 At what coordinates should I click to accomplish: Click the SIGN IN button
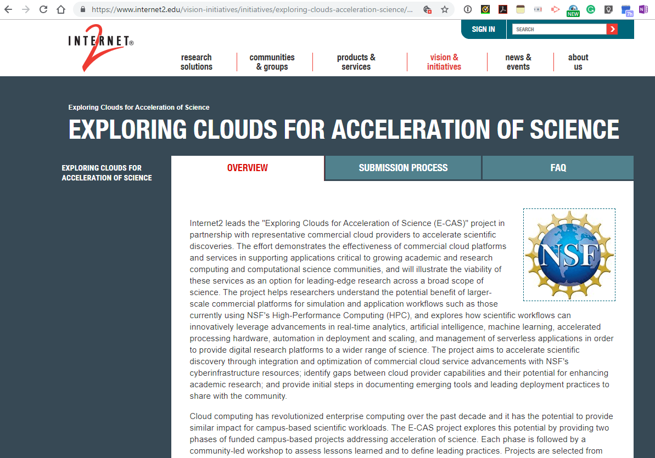483,29
